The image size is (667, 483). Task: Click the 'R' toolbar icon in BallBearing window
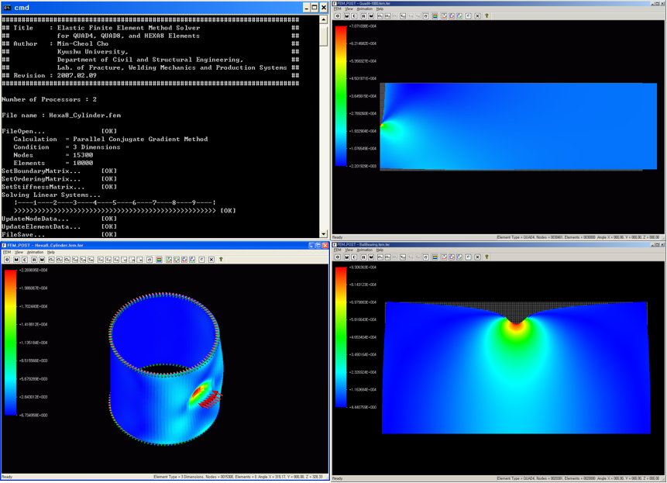(363, 257)
